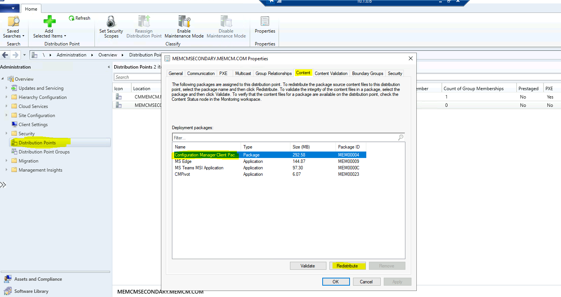Image resolution: width=561 pixels, height=297 pixels.
Task: Open the Security tab in dialog
Action: tap(395, 73)
